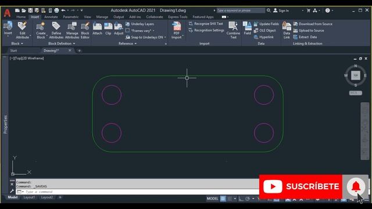Screen dimensions: 372x209
Task: Click the Combine Text tool
Action: tap(233, 30)
